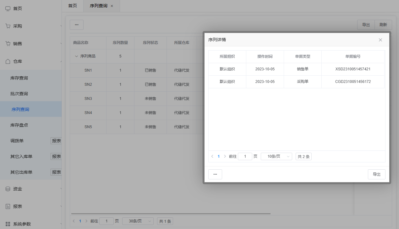Viewport: 399px width, 229px height.
Task: Collapse the 序列商品 tree row
Action: pos(76,56)
